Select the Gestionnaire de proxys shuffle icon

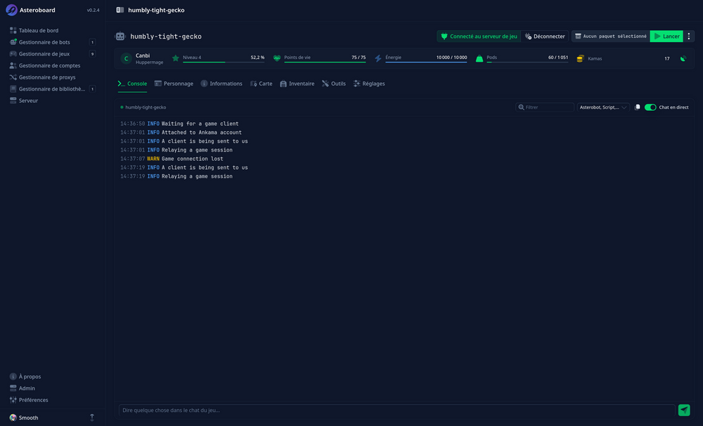[13, 77]
